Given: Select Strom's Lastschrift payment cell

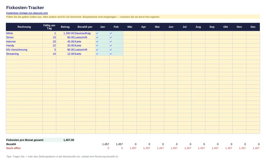Looking at the screenshot, I should tap(85, 37).
